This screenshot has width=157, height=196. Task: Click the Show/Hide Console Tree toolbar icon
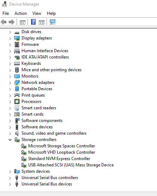(x=23, y=22)
